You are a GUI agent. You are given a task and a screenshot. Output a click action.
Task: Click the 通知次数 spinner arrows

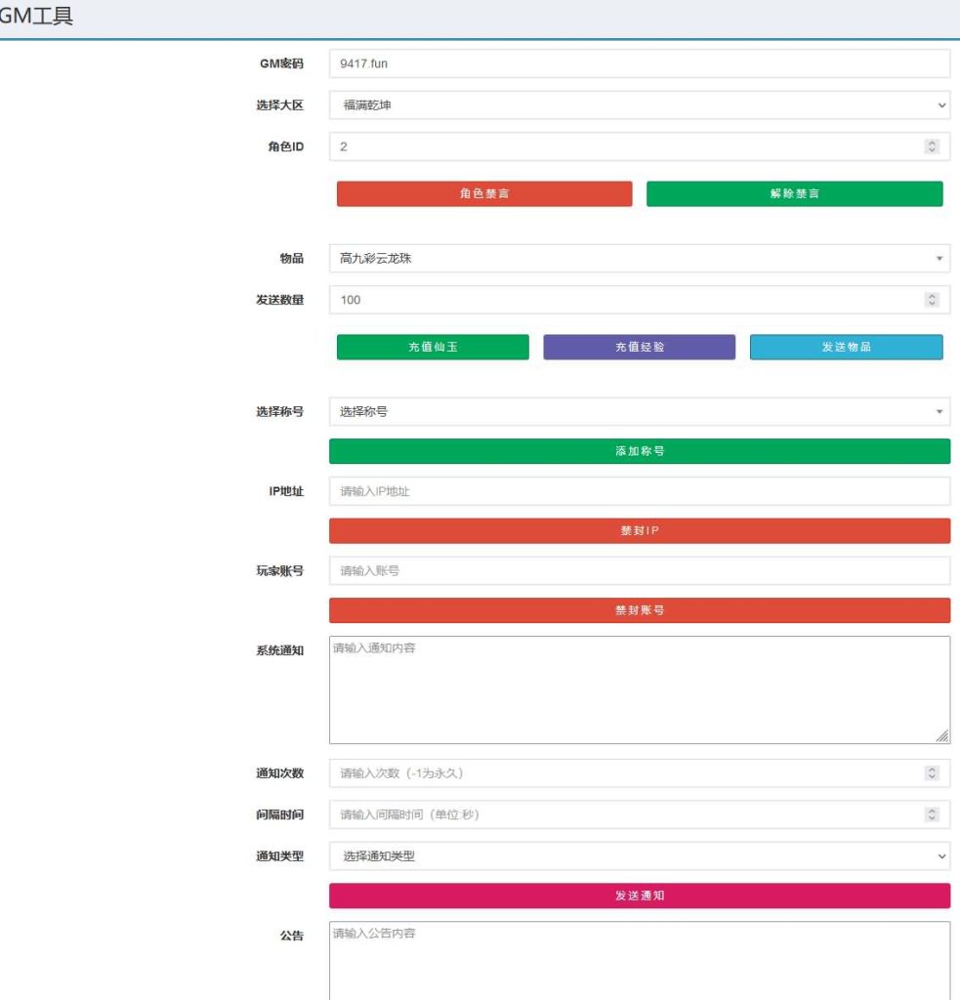tap(932, 773)
